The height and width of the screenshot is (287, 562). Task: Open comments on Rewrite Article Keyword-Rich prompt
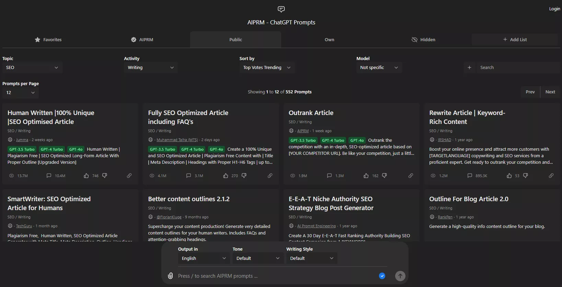(x=470, y=176)
